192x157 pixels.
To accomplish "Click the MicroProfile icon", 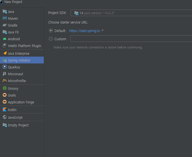I will tap(5, 80).
